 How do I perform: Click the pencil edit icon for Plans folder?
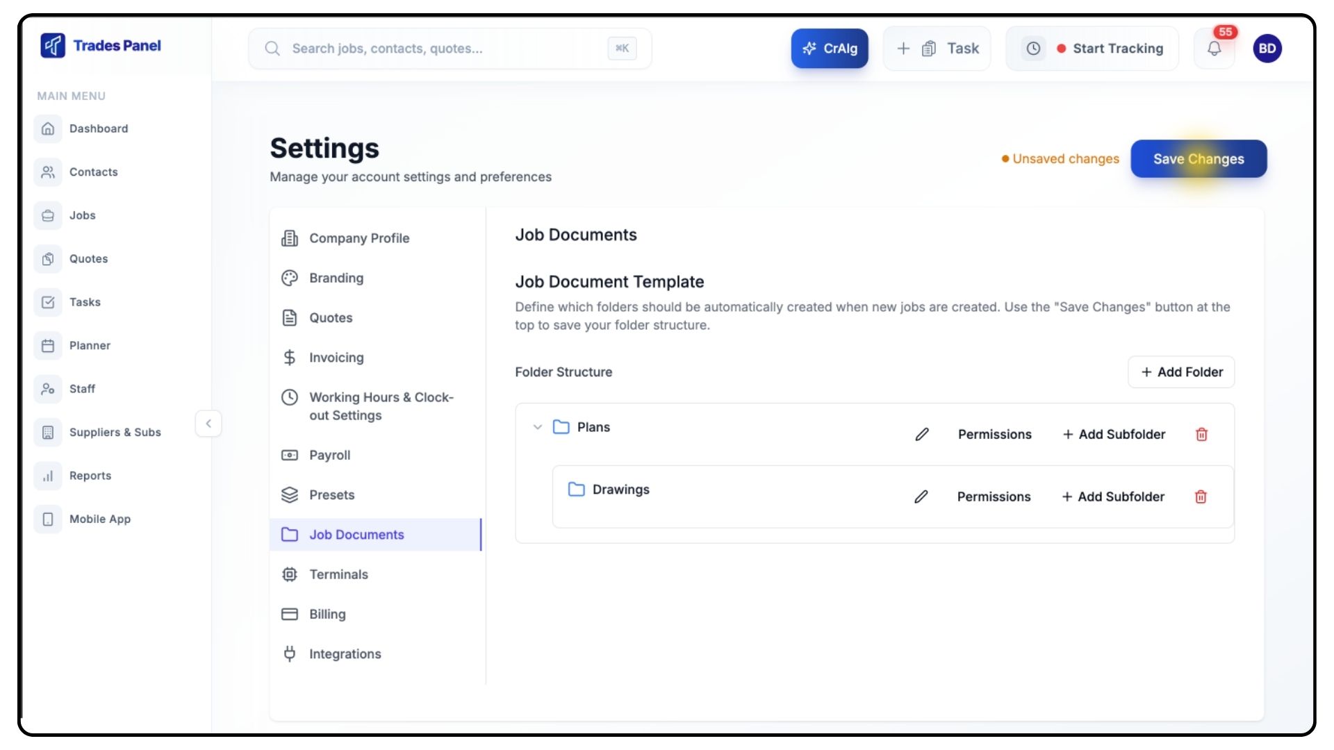922,435
